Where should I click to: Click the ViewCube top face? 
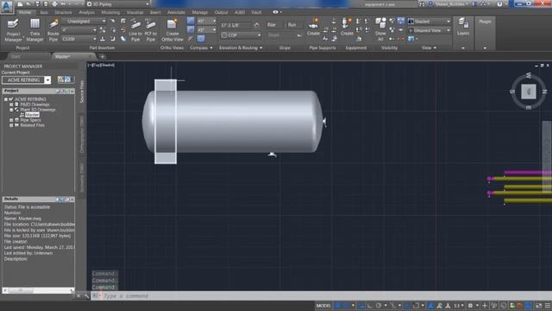point(529,92)
